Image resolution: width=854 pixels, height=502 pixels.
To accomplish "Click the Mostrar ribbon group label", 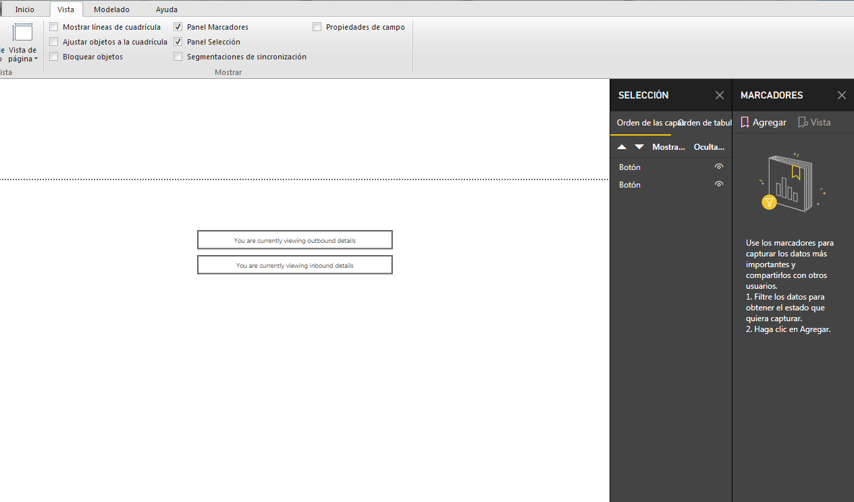I will coord(228,72).
